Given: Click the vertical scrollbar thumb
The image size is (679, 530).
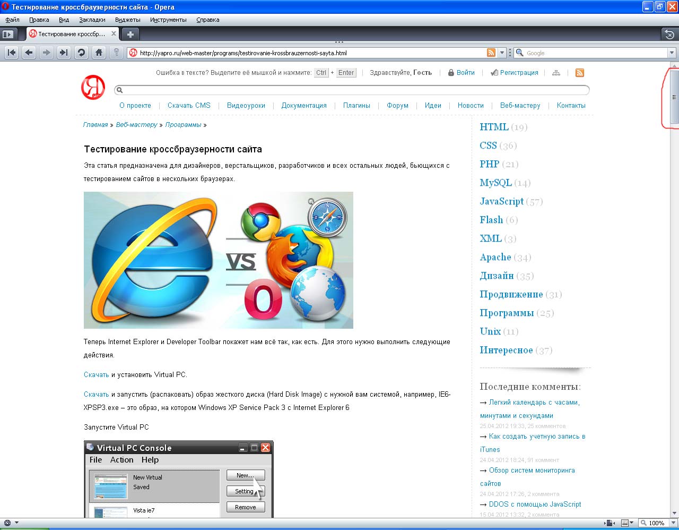Looking at the screenshot, I should (x=674, y=97).
